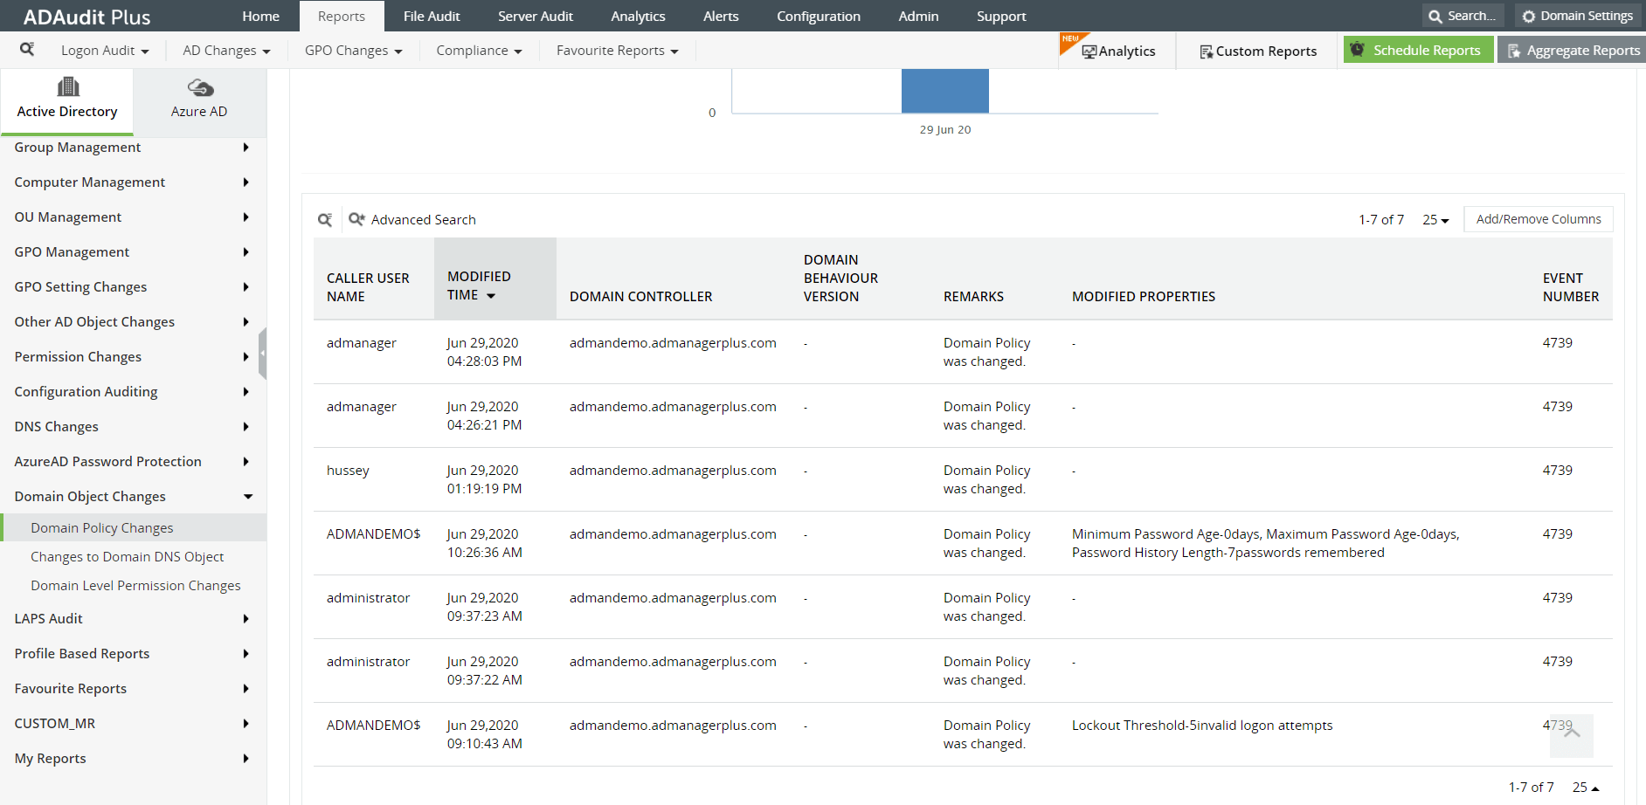Image resolution: width=1646 pixels, height=805 pixels.
Task: Open the Configuration tab
Action: pyautogui.click(x=819, y=17)
